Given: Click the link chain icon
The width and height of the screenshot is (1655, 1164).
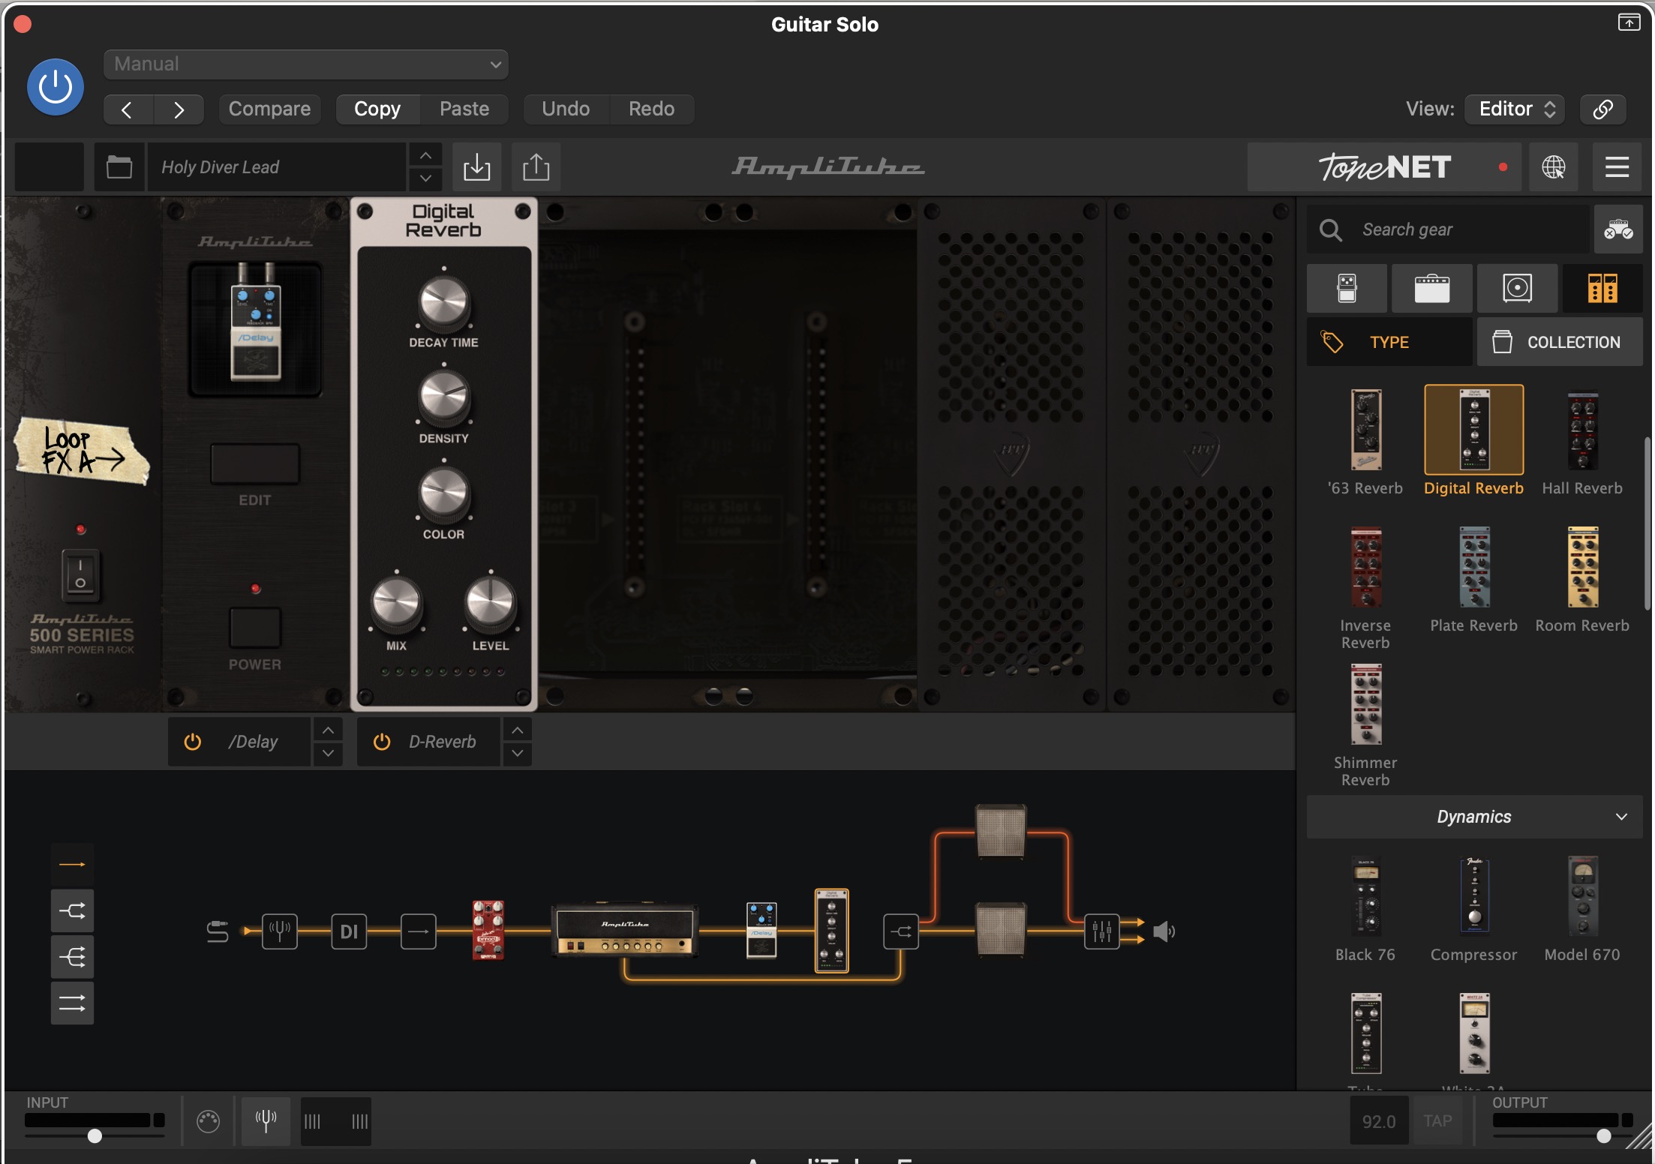Looking at the screenshot, I should click(x=1602, y=109).
